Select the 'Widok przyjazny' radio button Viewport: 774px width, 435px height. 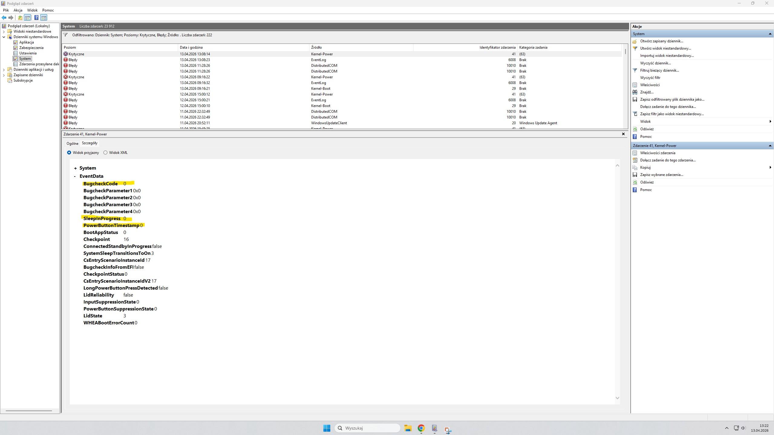(x=69, y=153)
